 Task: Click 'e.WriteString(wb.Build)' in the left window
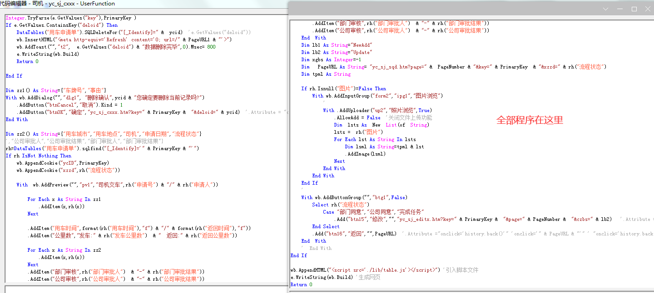click(48, 54)
